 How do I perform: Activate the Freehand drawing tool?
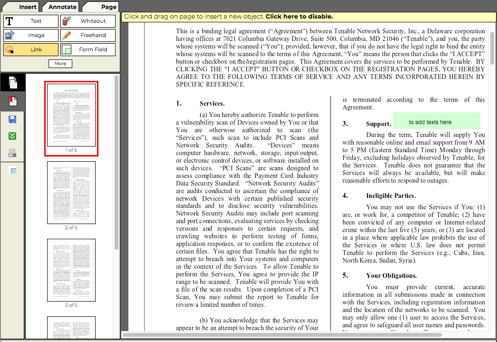coord(88,35)
